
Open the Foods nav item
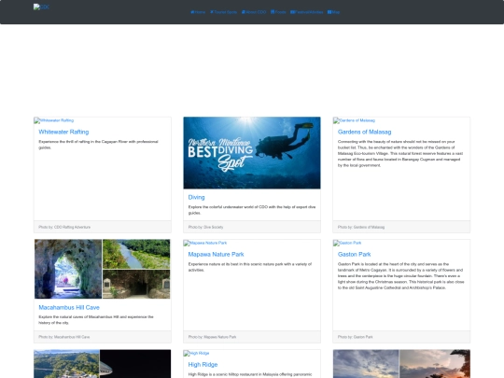[278, 12]
